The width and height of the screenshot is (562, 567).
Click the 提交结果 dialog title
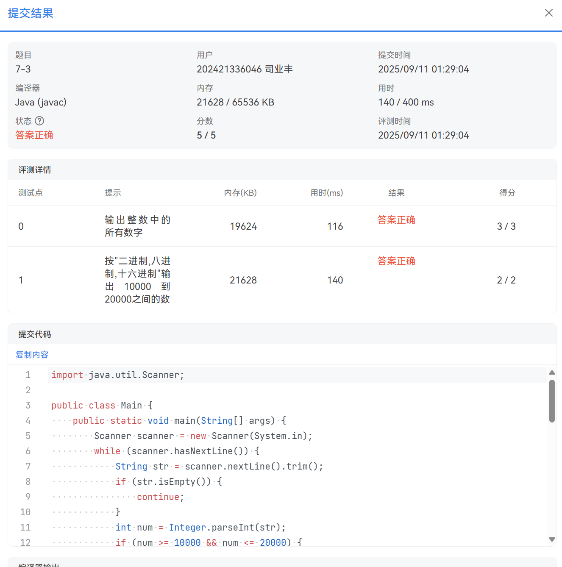[30, 14]
